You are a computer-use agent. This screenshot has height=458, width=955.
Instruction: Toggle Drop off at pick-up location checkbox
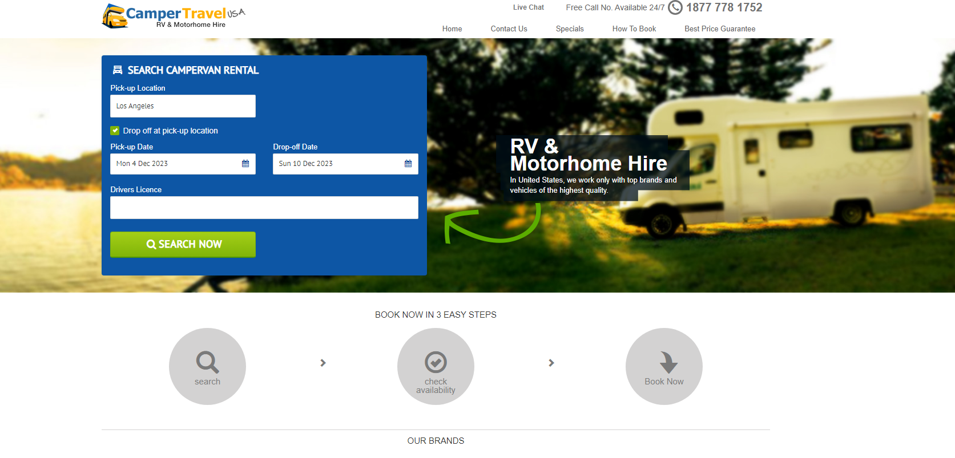[115, 131]
